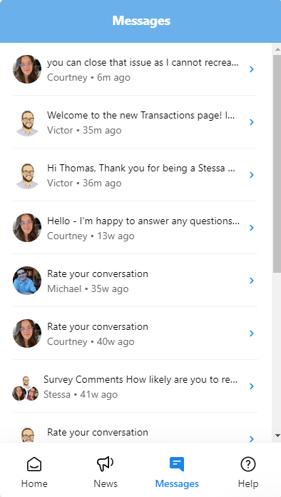Expand the chevron for the Stessa survey message
The image size is (281, 497).
(x=252, y=386)
